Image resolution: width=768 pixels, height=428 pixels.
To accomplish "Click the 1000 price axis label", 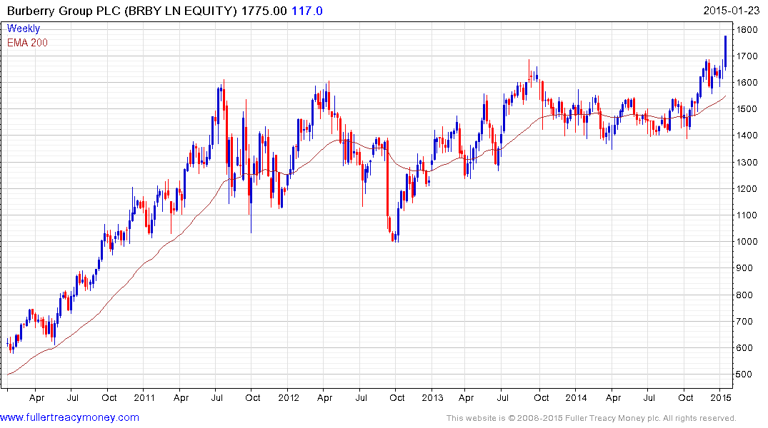I will tap(747, 242).
